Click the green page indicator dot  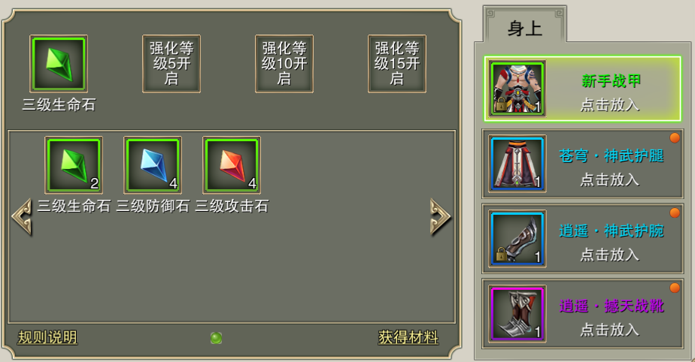217,338
